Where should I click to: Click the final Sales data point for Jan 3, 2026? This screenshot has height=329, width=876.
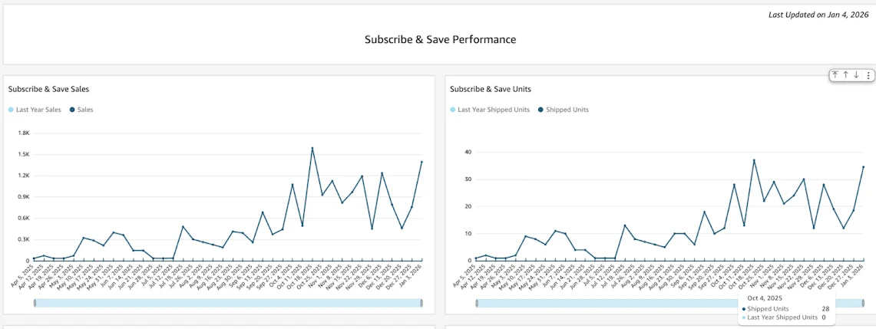pos(421,162)
